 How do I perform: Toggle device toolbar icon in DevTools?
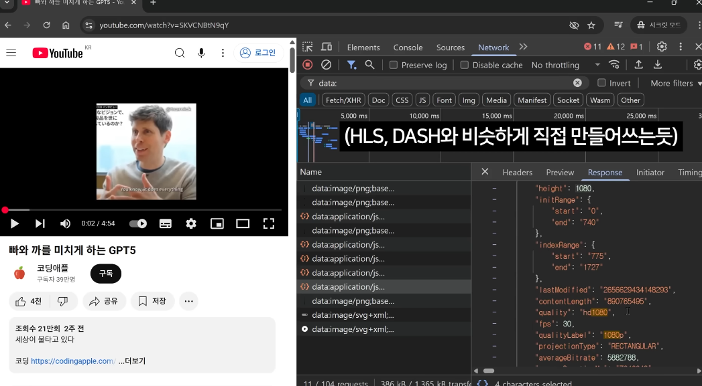[x=327, y=47]
